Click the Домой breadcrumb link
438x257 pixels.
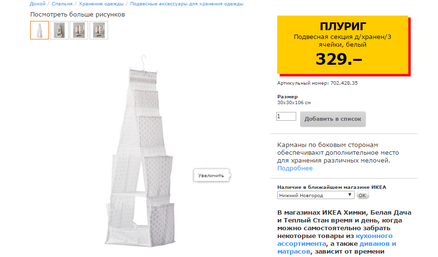38,4
